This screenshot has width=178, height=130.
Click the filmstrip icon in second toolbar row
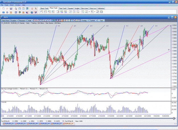pyautogui.click(x=16, y=12)
